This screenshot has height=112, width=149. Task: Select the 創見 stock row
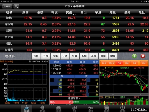74,43
